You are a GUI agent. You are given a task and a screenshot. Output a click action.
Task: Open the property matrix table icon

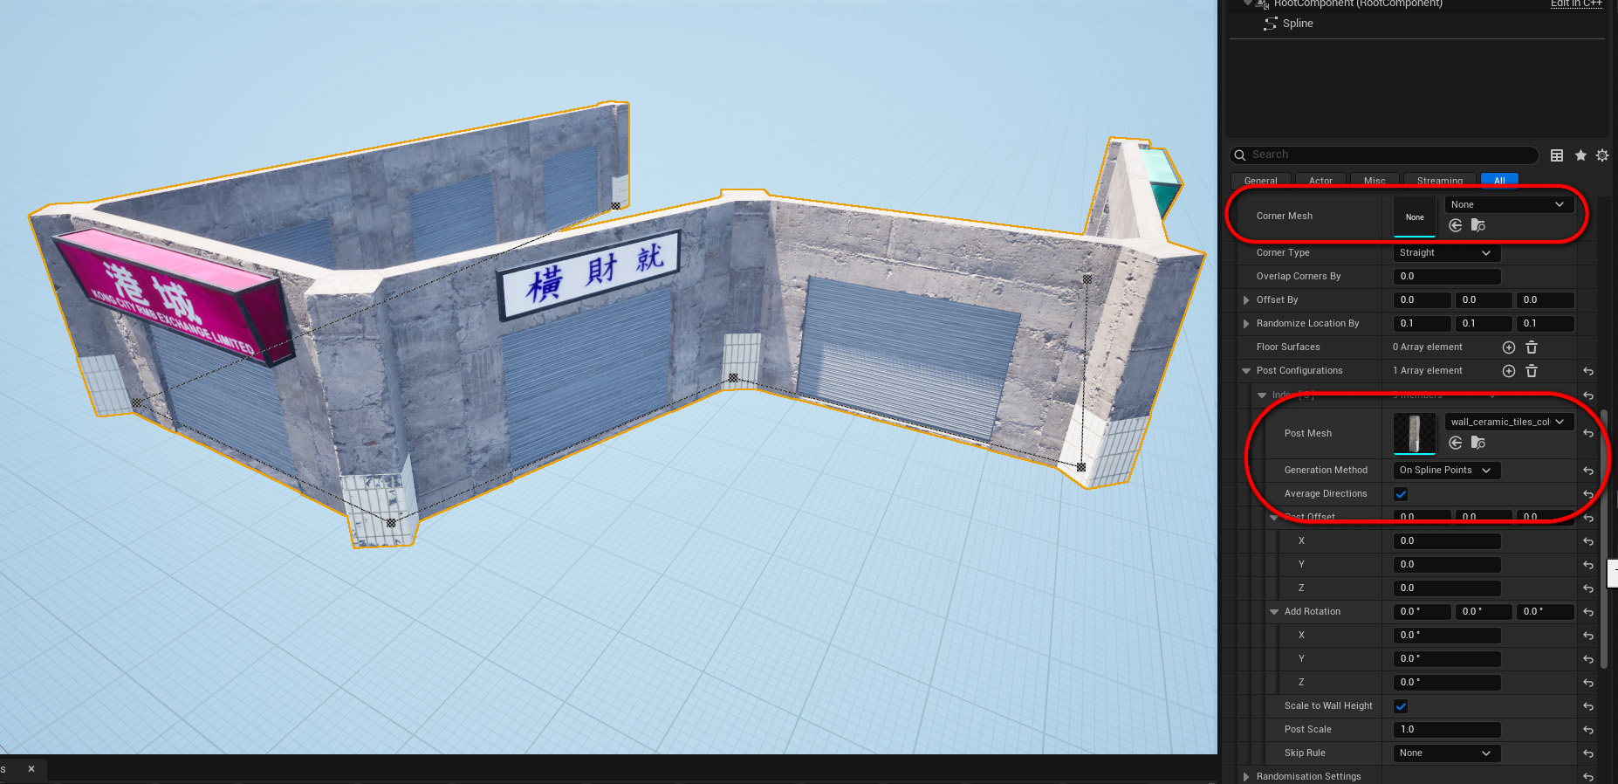coord(1557,155)
